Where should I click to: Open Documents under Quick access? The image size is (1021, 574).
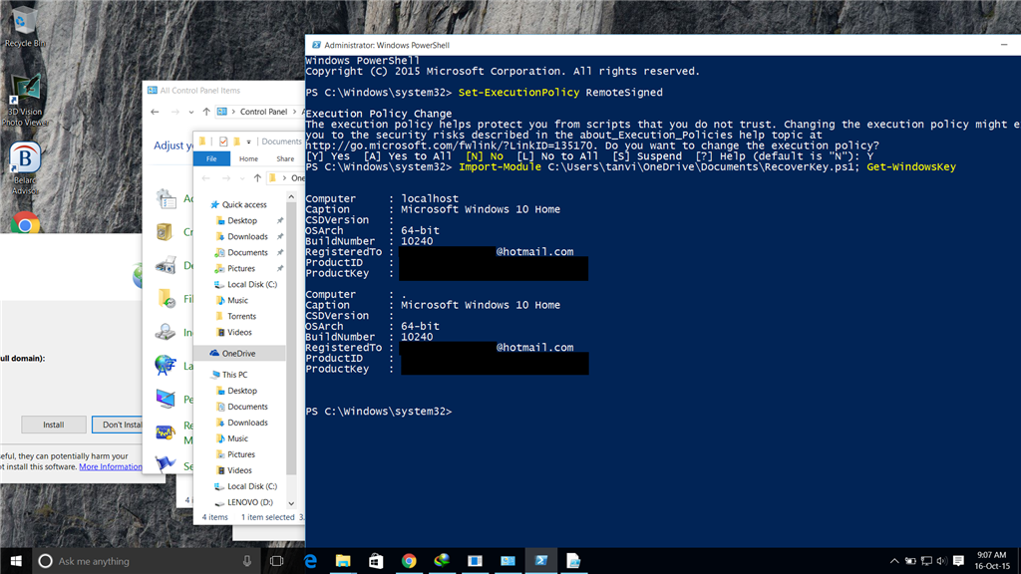(247, 252)
